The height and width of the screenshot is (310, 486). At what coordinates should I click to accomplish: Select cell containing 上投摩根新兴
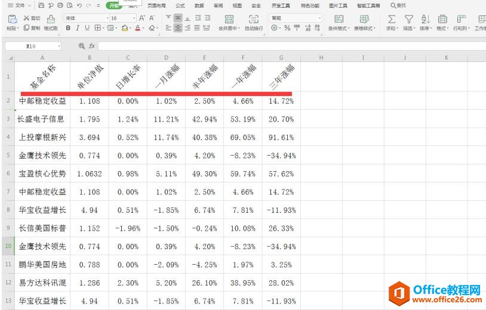[x=42, y=137]
